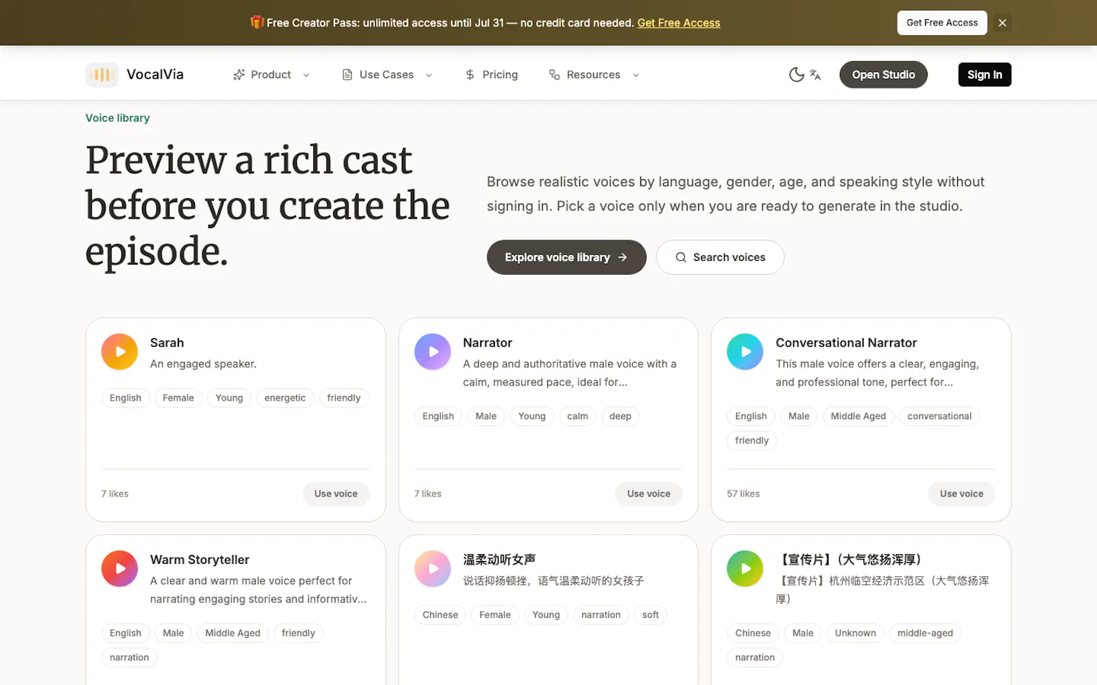Click the magnifier icon in Search voices
This screenshot has width=1097, height=685.
[x=681, y=258]
